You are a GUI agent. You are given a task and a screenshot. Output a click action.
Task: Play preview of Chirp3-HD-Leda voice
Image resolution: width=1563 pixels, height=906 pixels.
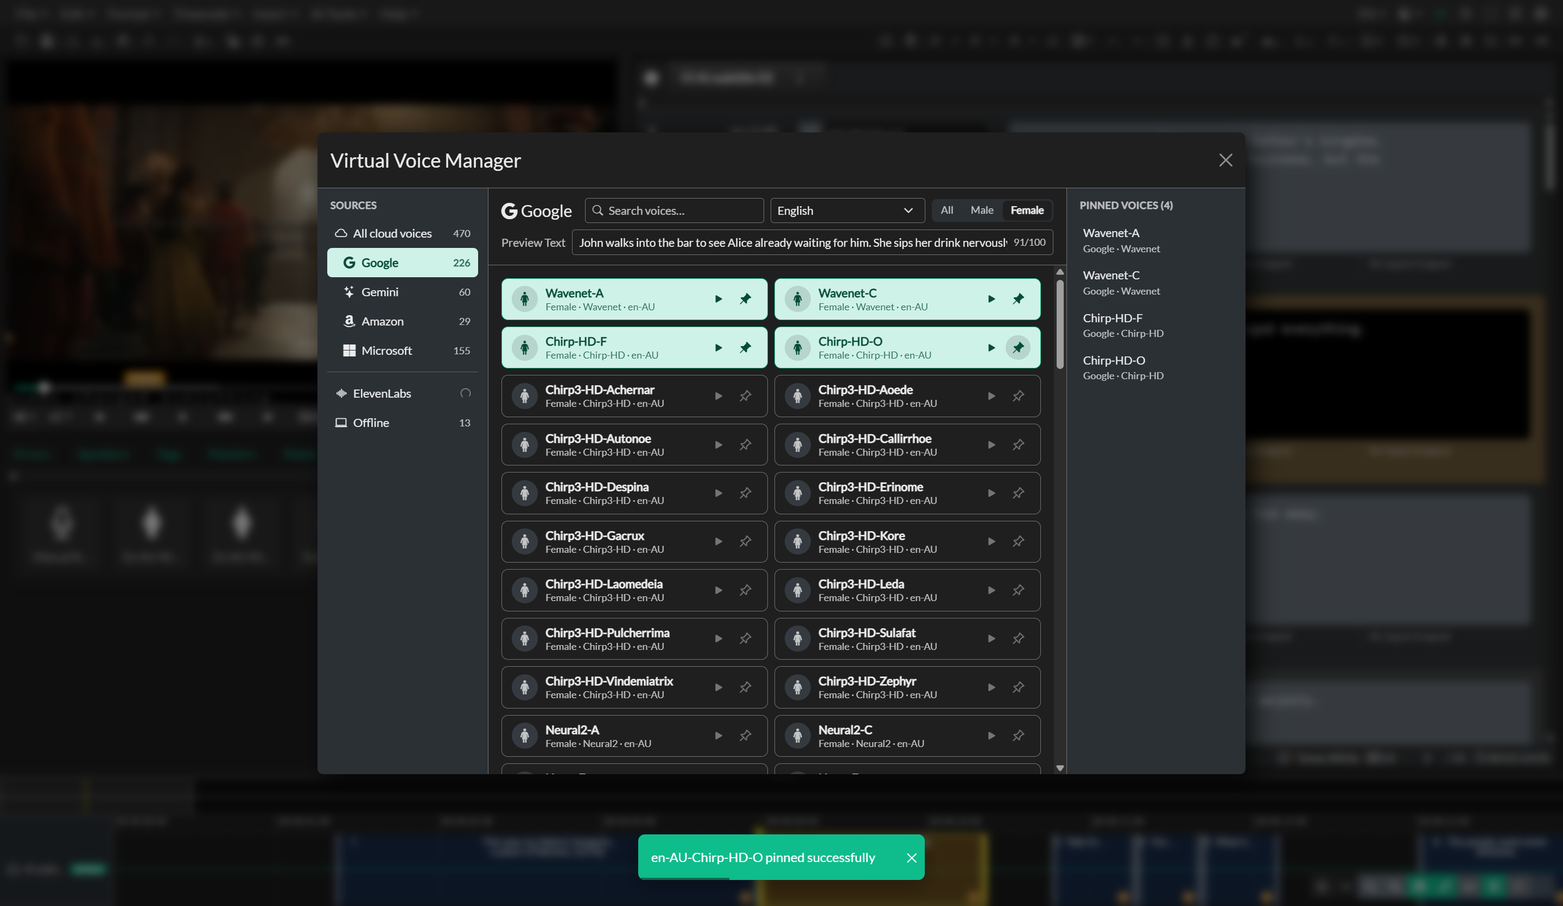[991, 590]
